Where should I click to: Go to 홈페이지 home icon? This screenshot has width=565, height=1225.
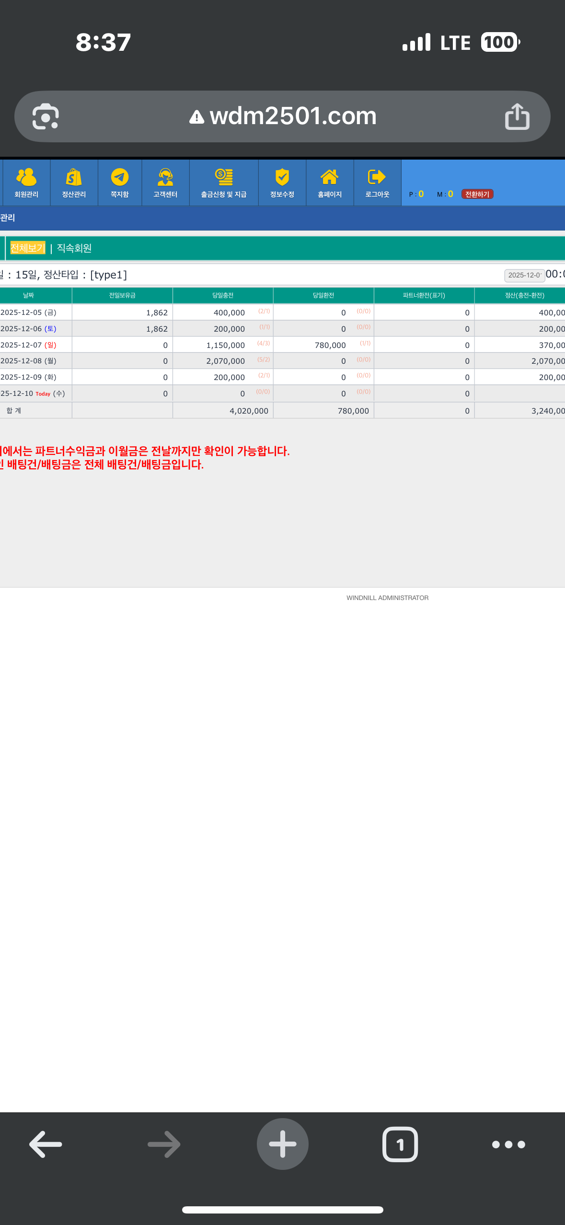[x=330, y=183]
